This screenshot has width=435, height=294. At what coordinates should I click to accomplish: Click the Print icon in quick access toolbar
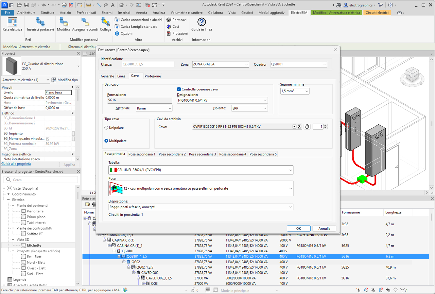64,5
